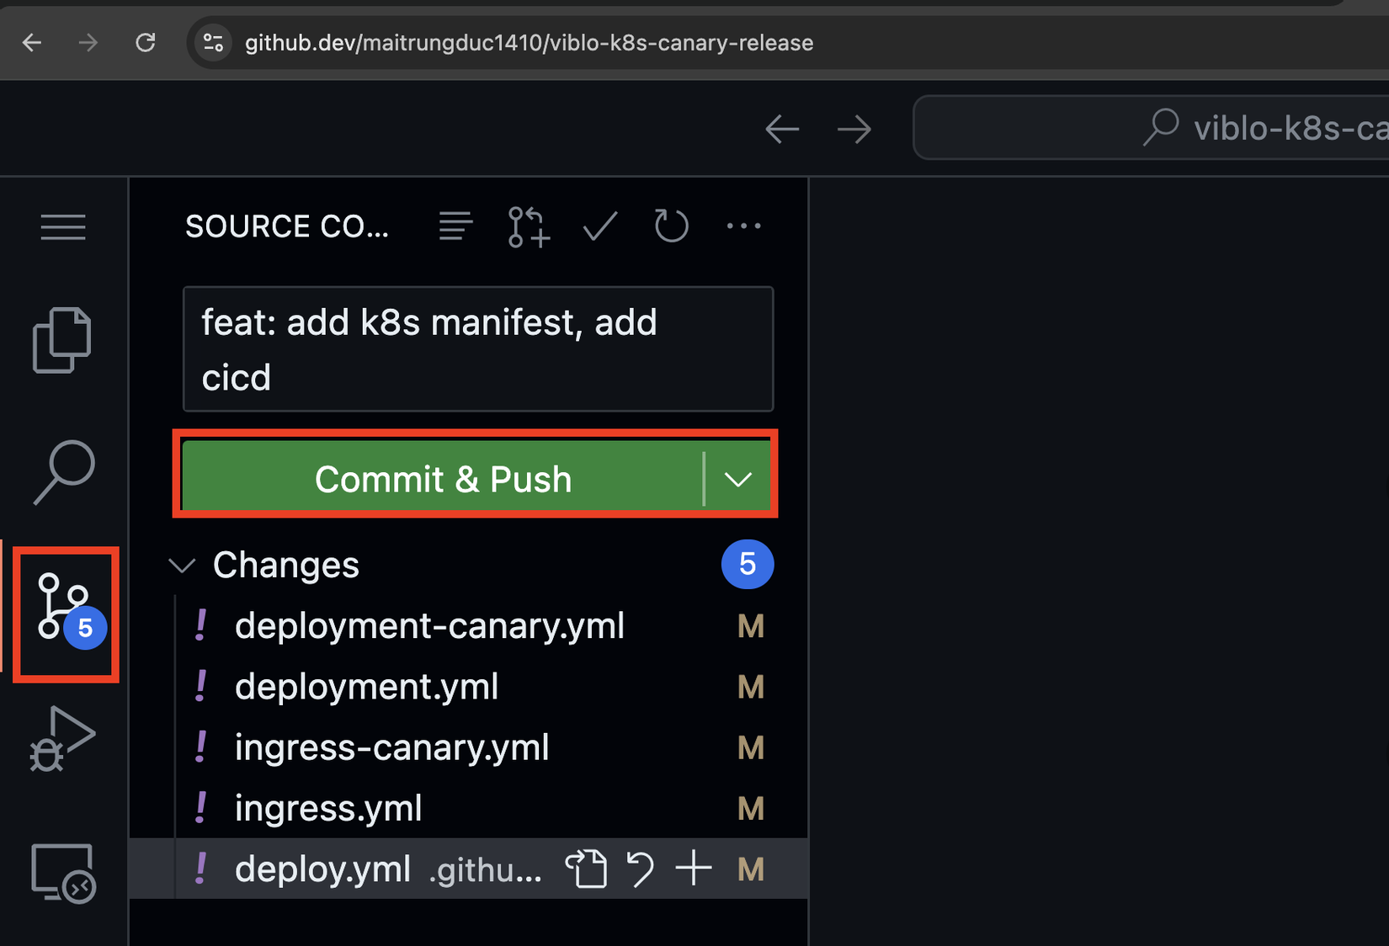The image size is (1389, 946).
Task: Toggle view as tree/list icon
Action: click(455, 226)
